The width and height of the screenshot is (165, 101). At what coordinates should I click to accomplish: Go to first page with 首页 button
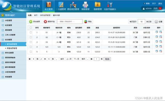click(62, 59)
